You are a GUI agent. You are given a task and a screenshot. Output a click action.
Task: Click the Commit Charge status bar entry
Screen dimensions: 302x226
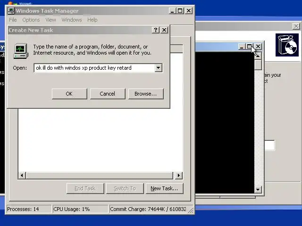point(148,209)
